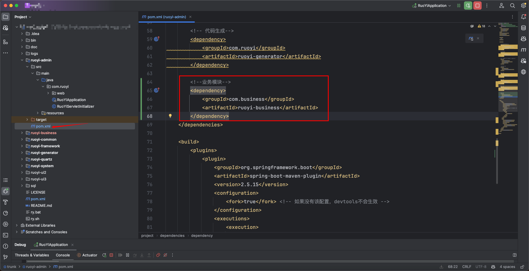Select RuoYiServletInitializer in project tree
Viewport: 529px width, 271px height.
pos(75,106)
